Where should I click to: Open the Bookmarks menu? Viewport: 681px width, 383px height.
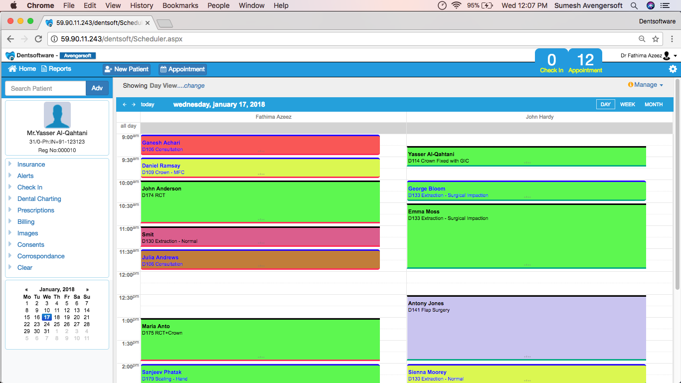point(180,5)
